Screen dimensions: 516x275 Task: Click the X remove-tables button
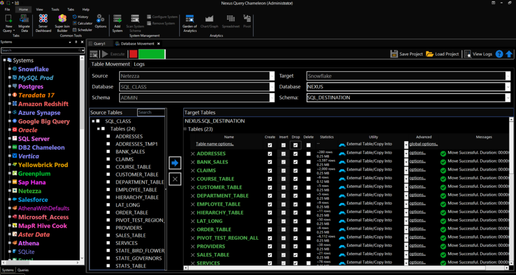click(x=175, y=179)
